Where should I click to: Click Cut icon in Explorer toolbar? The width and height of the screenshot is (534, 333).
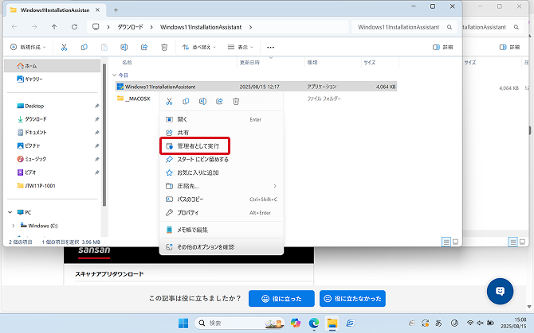(x=64, y=47)
